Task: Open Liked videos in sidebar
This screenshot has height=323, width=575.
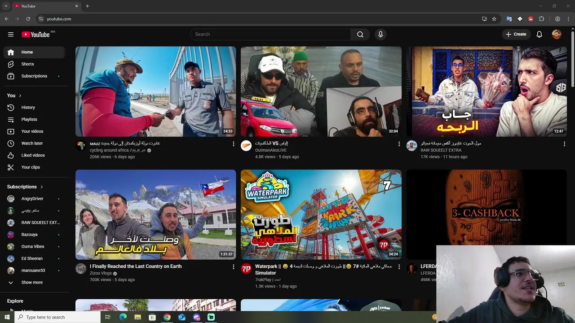Action: [35, 155]
